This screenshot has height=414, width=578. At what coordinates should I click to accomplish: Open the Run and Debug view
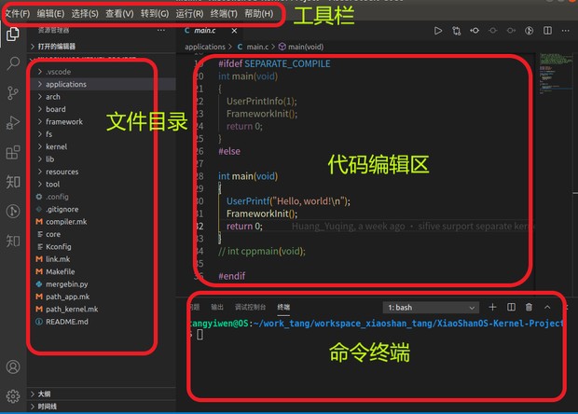13,122
